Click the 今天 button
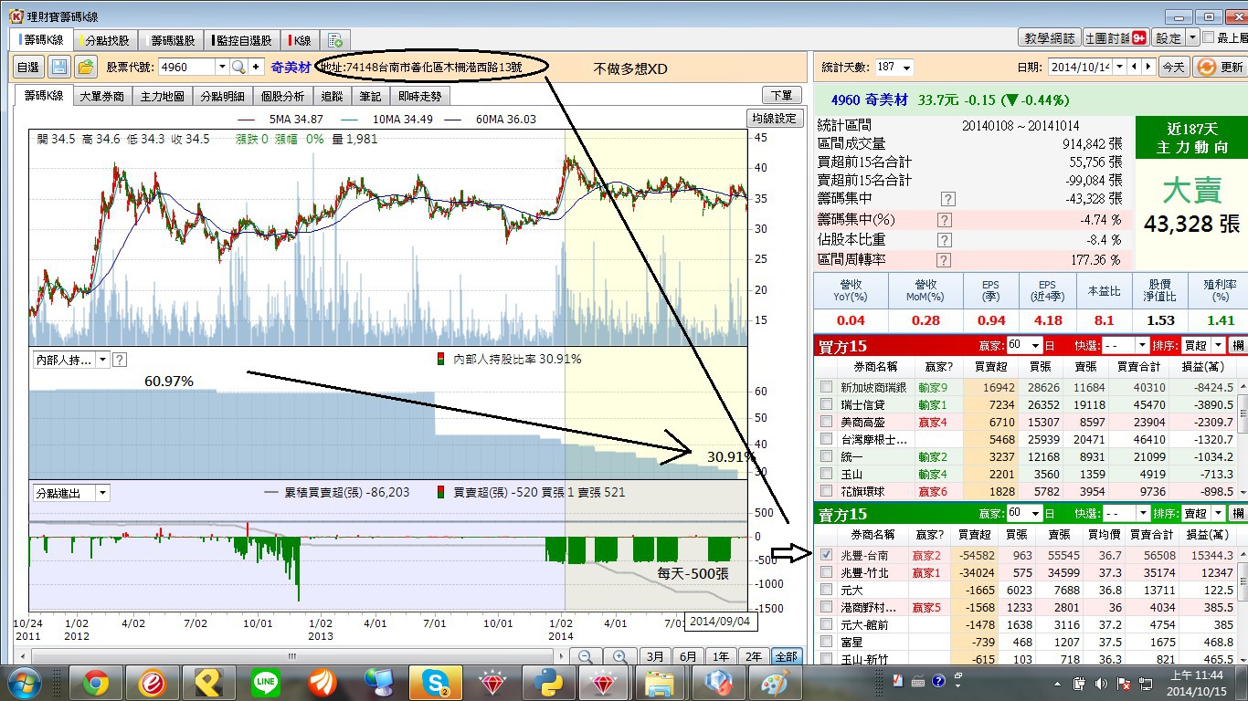 (x=1173, y=67)
